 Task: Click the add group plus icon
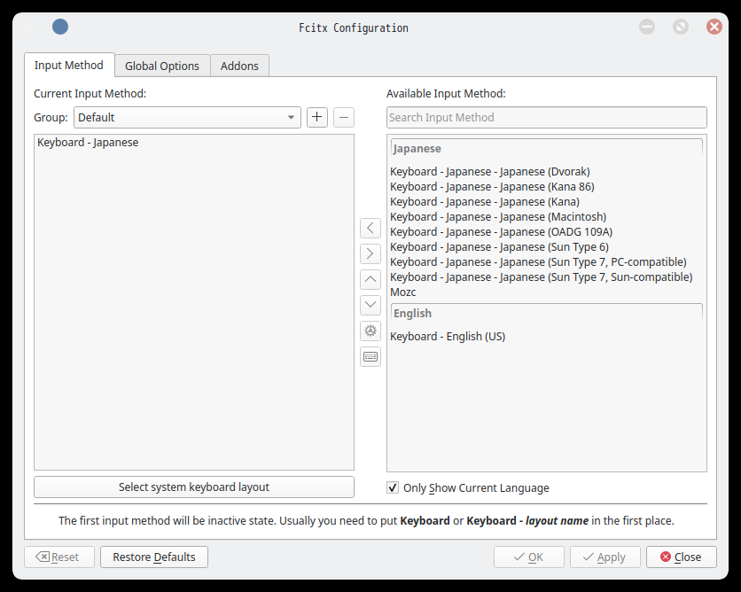coord(317,117)
